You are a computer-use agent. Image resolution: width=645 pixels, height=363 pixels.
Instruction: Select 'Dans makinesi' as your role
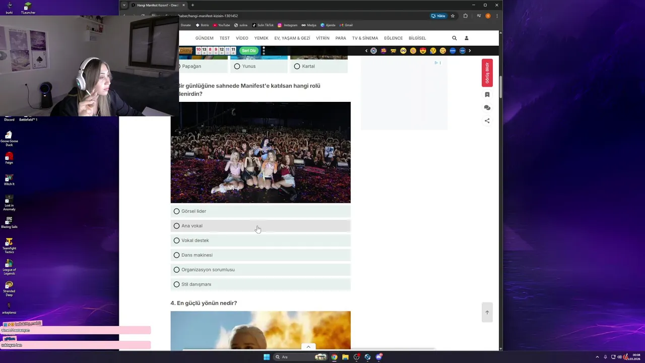click(x=261, y=255)
